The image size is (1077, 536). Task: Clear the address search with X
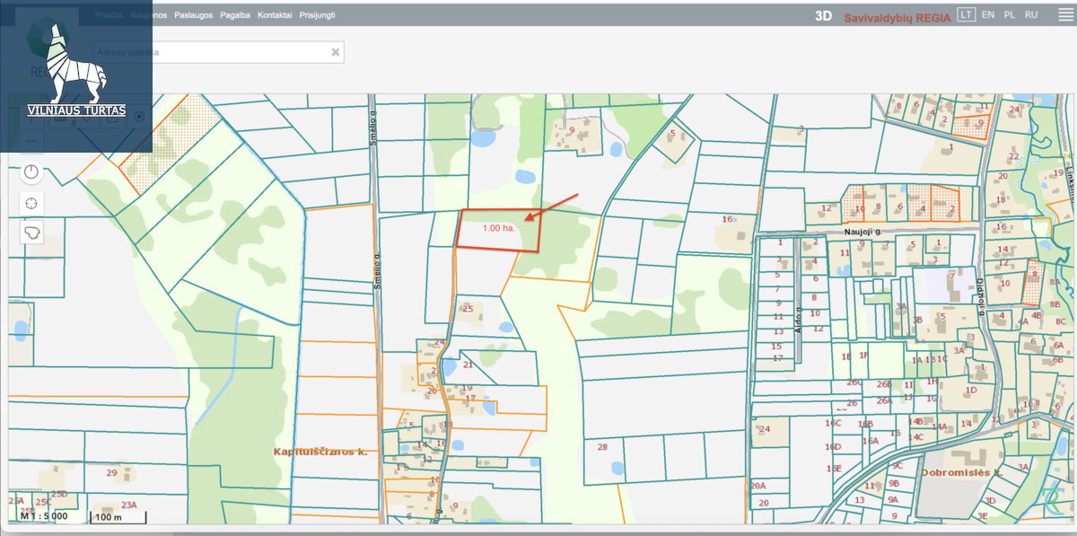[336, 52]
